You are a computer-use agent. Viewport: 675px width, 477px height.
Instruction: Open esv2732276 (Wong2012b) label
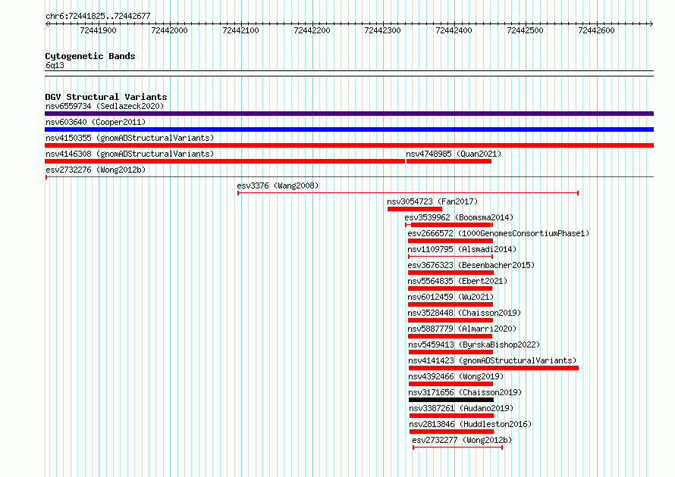tap(96, 170)
